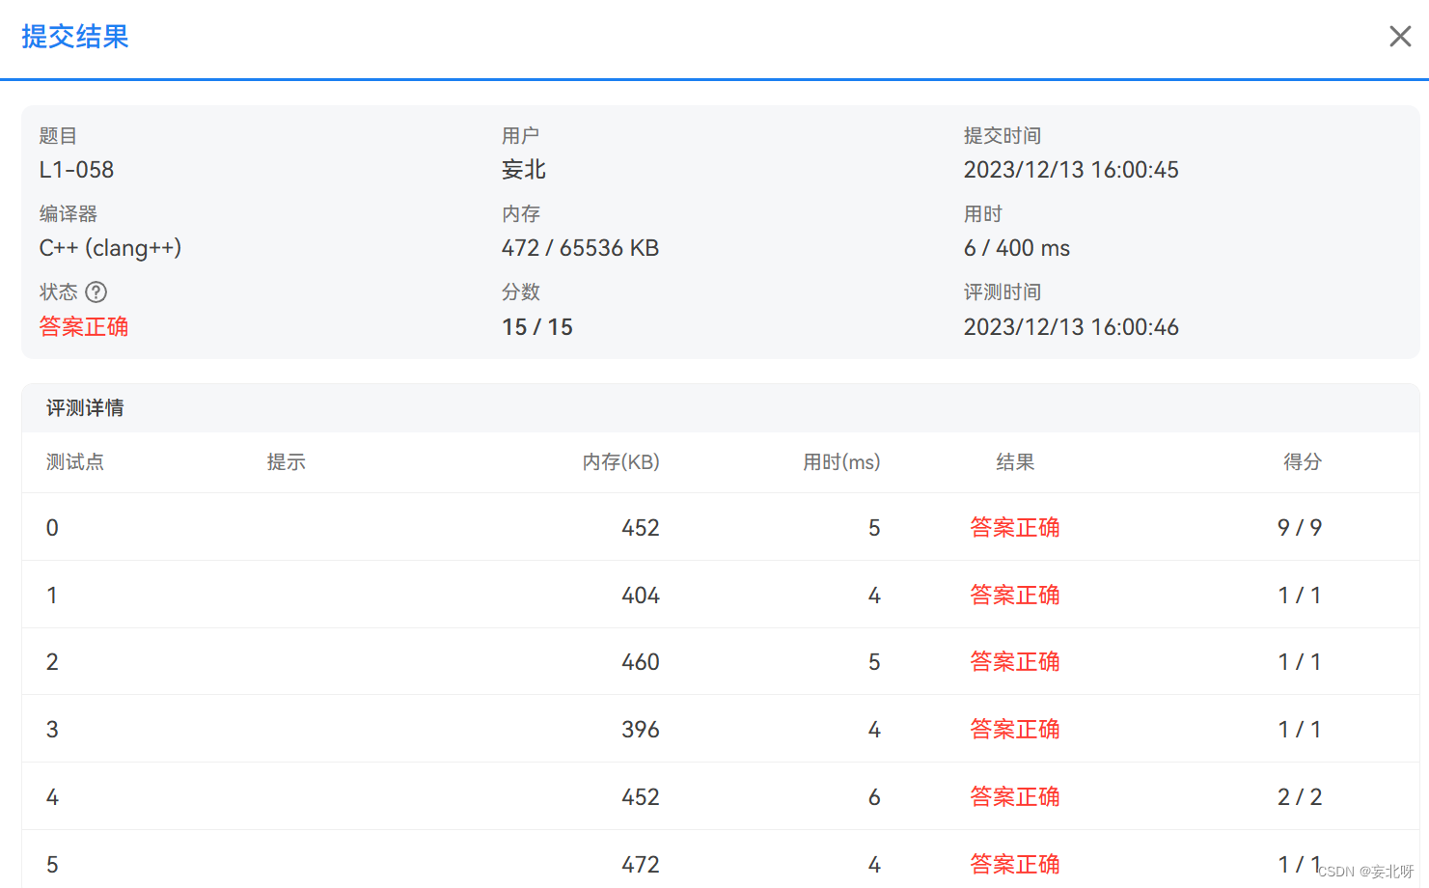1429x888 pixels.
Task: Click memory value 396 in row 3
Action: click(641, 730)
